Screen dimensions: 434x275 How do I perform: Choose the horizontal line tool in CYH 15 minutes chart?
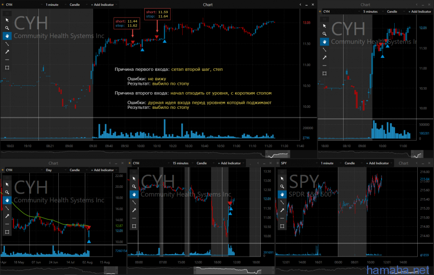click(134, 219)
